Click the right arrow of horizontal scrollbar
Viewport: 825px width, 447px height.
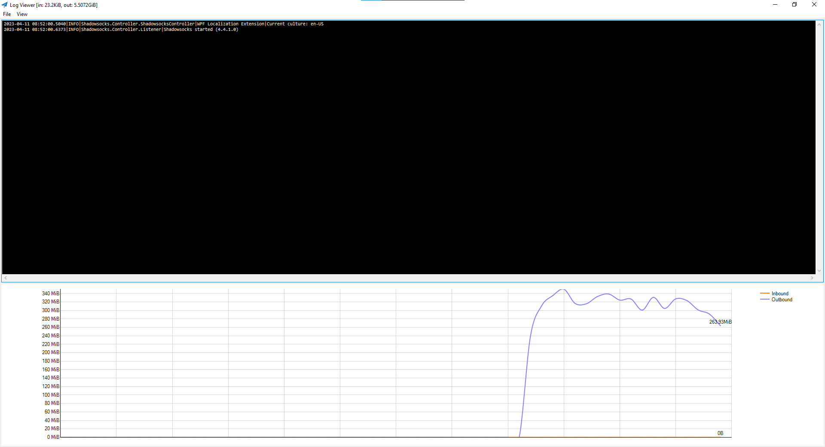click(812, 278)
